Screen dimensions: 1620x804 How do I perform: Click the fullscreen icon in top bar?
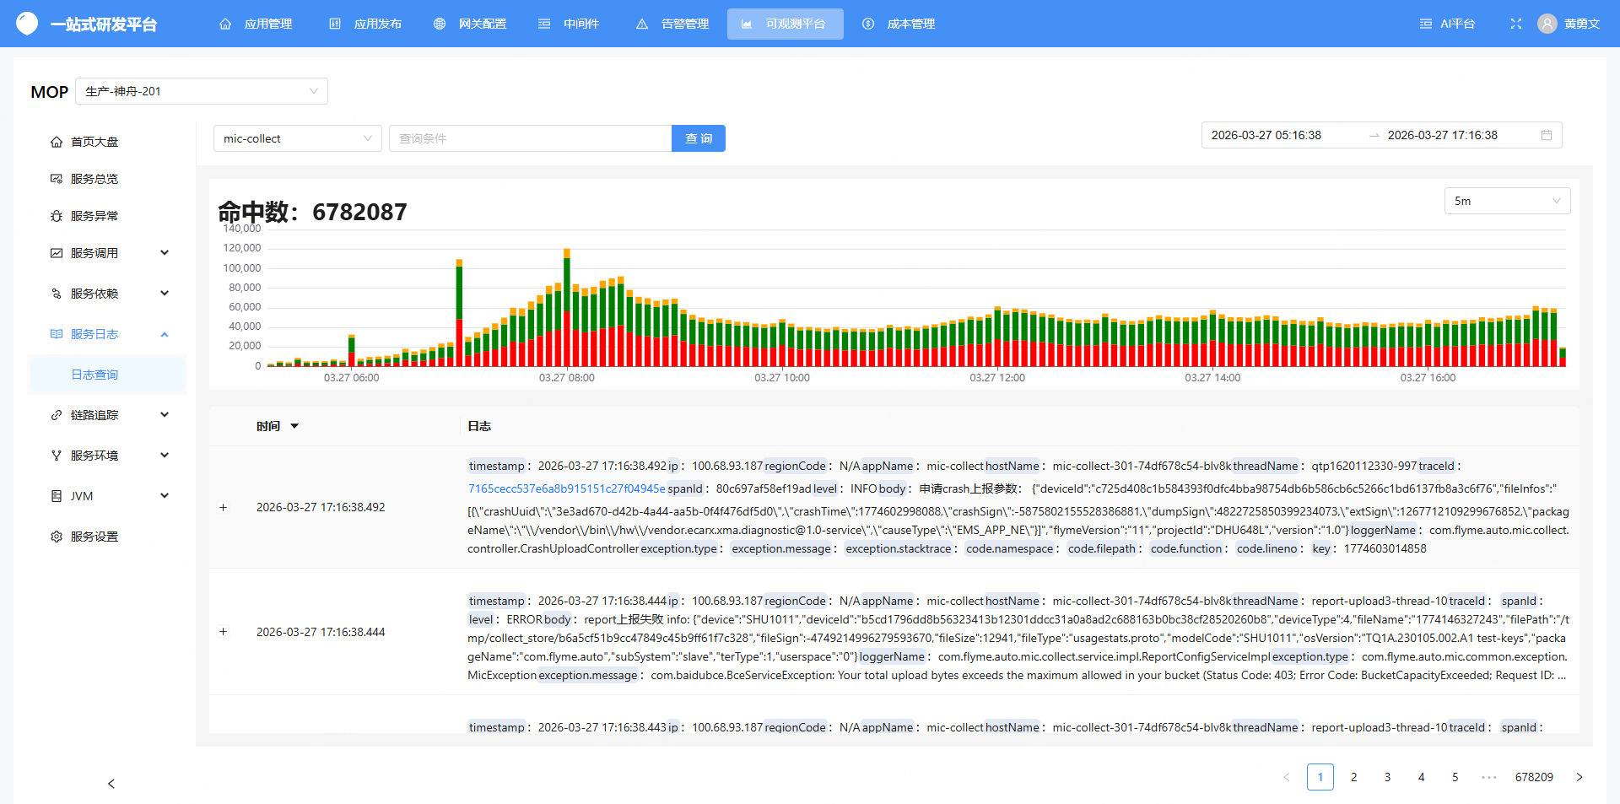1515,24
